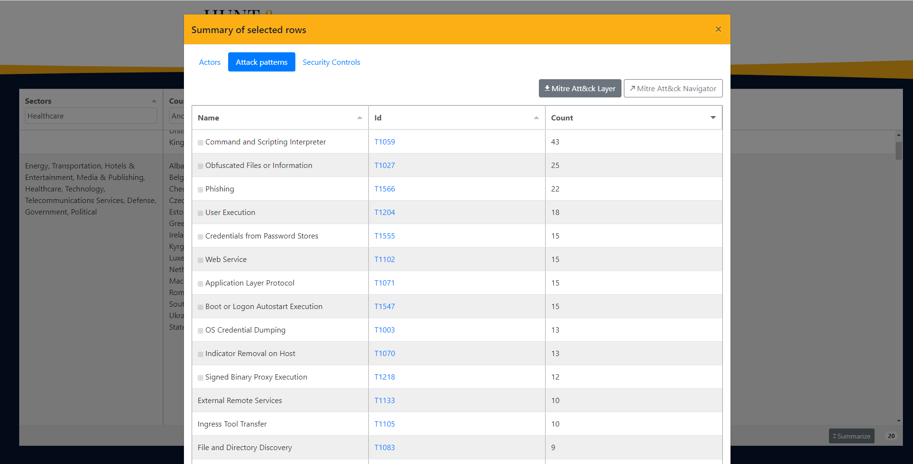Select the External Remote Services name cell
This screenshot has width=913, height=464.
[280, 400]
